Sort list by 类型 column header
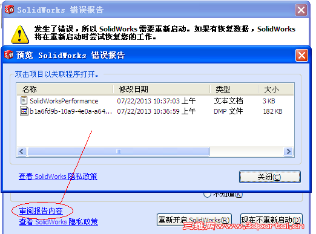The width and height of the screenshot is (316, 234). [x=234, y=89]
